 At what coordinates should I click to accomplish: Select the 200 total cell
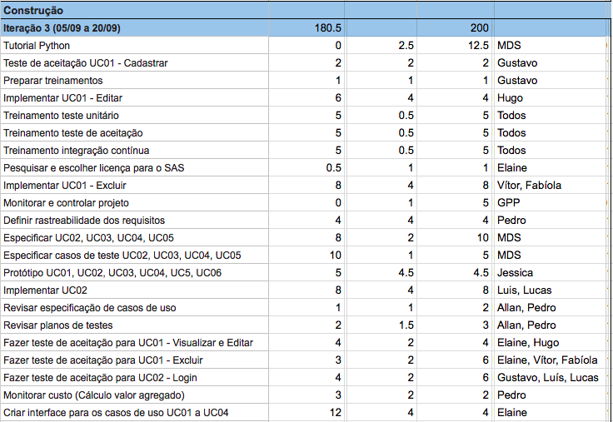[x=456, y=27]
